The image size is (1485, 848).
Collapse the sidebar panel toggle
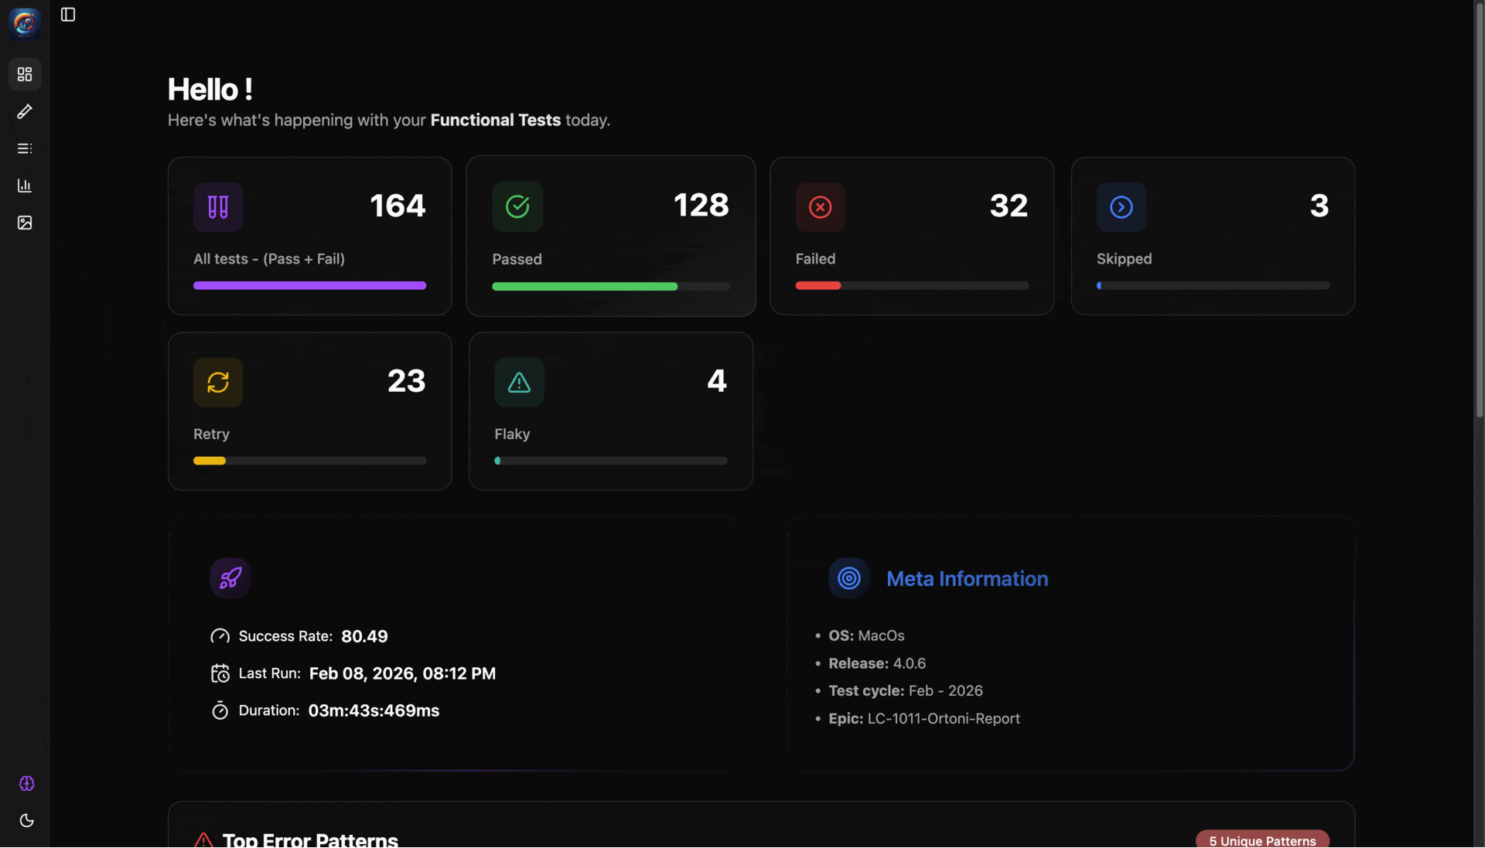click(68, 15)
